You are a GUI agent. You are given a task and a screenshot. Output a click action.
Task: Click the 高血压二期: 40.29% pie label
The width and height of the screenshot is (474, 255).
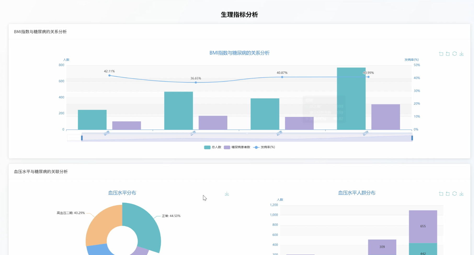[x=71, y=213]
